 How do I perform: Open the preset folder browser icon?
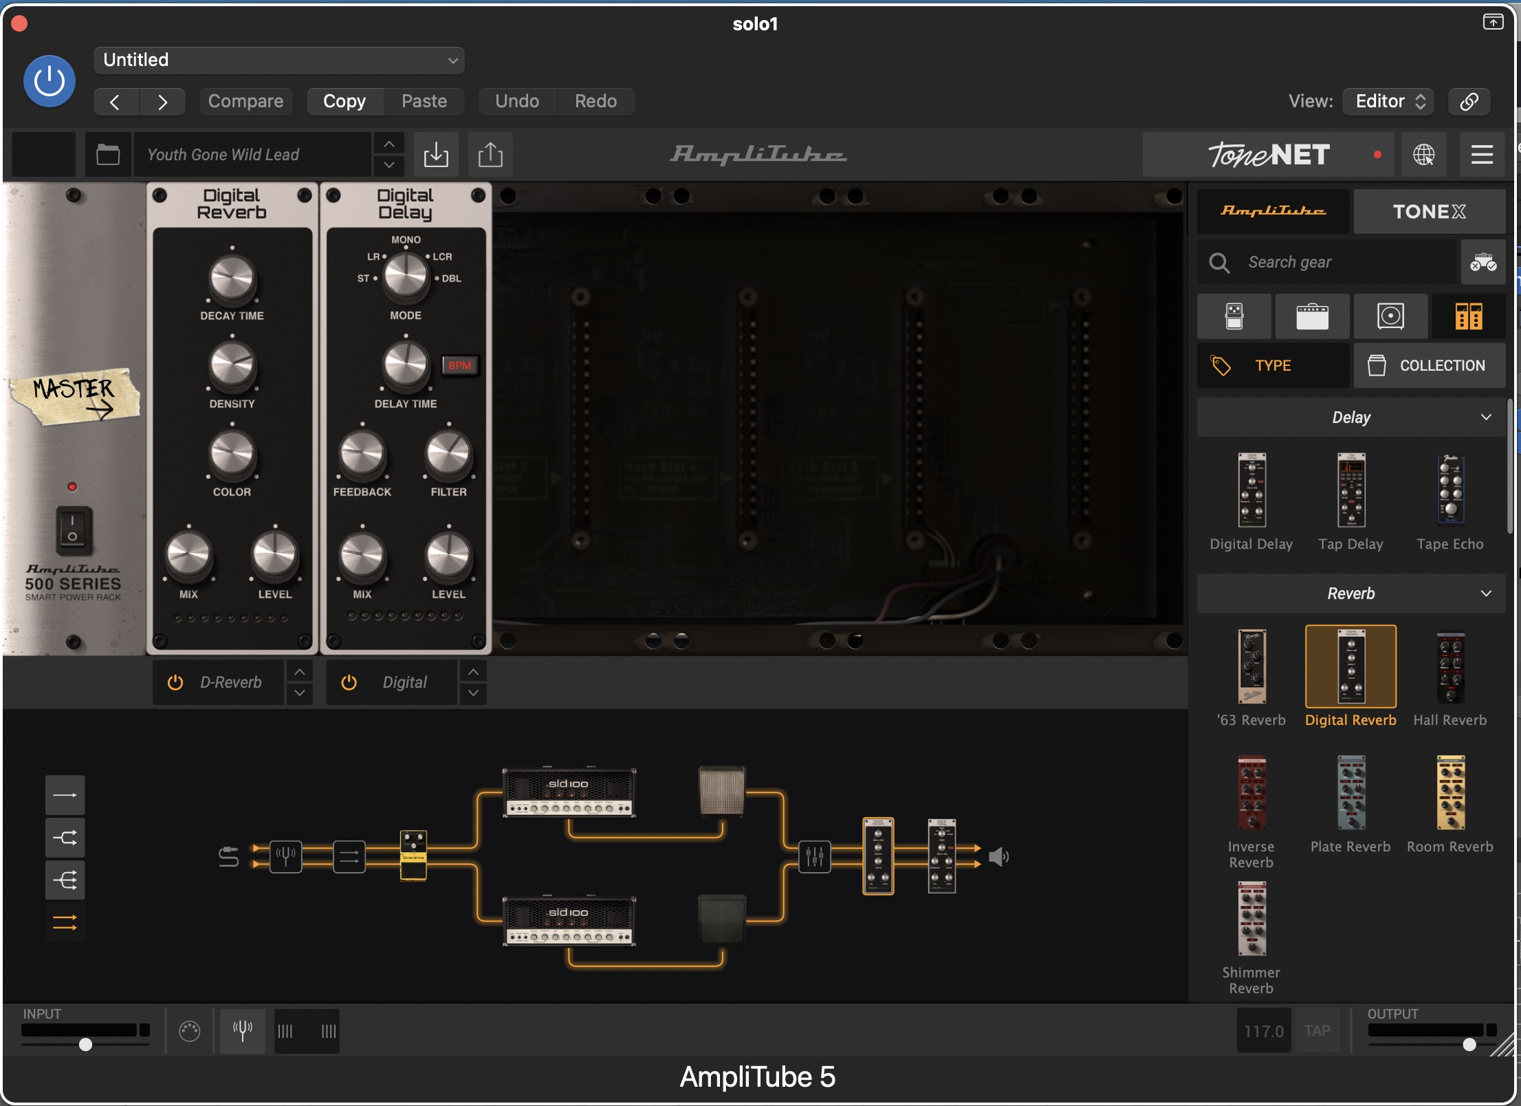point(108,154)
